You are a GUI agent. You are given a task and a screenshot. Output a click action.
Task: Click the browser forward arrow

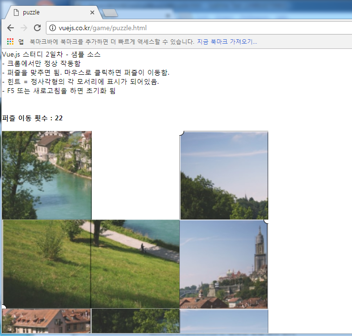[24, 28]
